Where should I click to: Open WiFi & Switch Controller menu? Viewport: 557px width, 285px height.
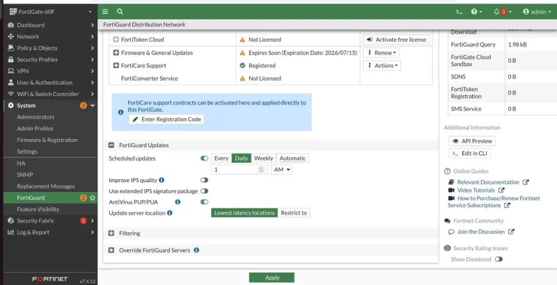click(x=50, y=94)
